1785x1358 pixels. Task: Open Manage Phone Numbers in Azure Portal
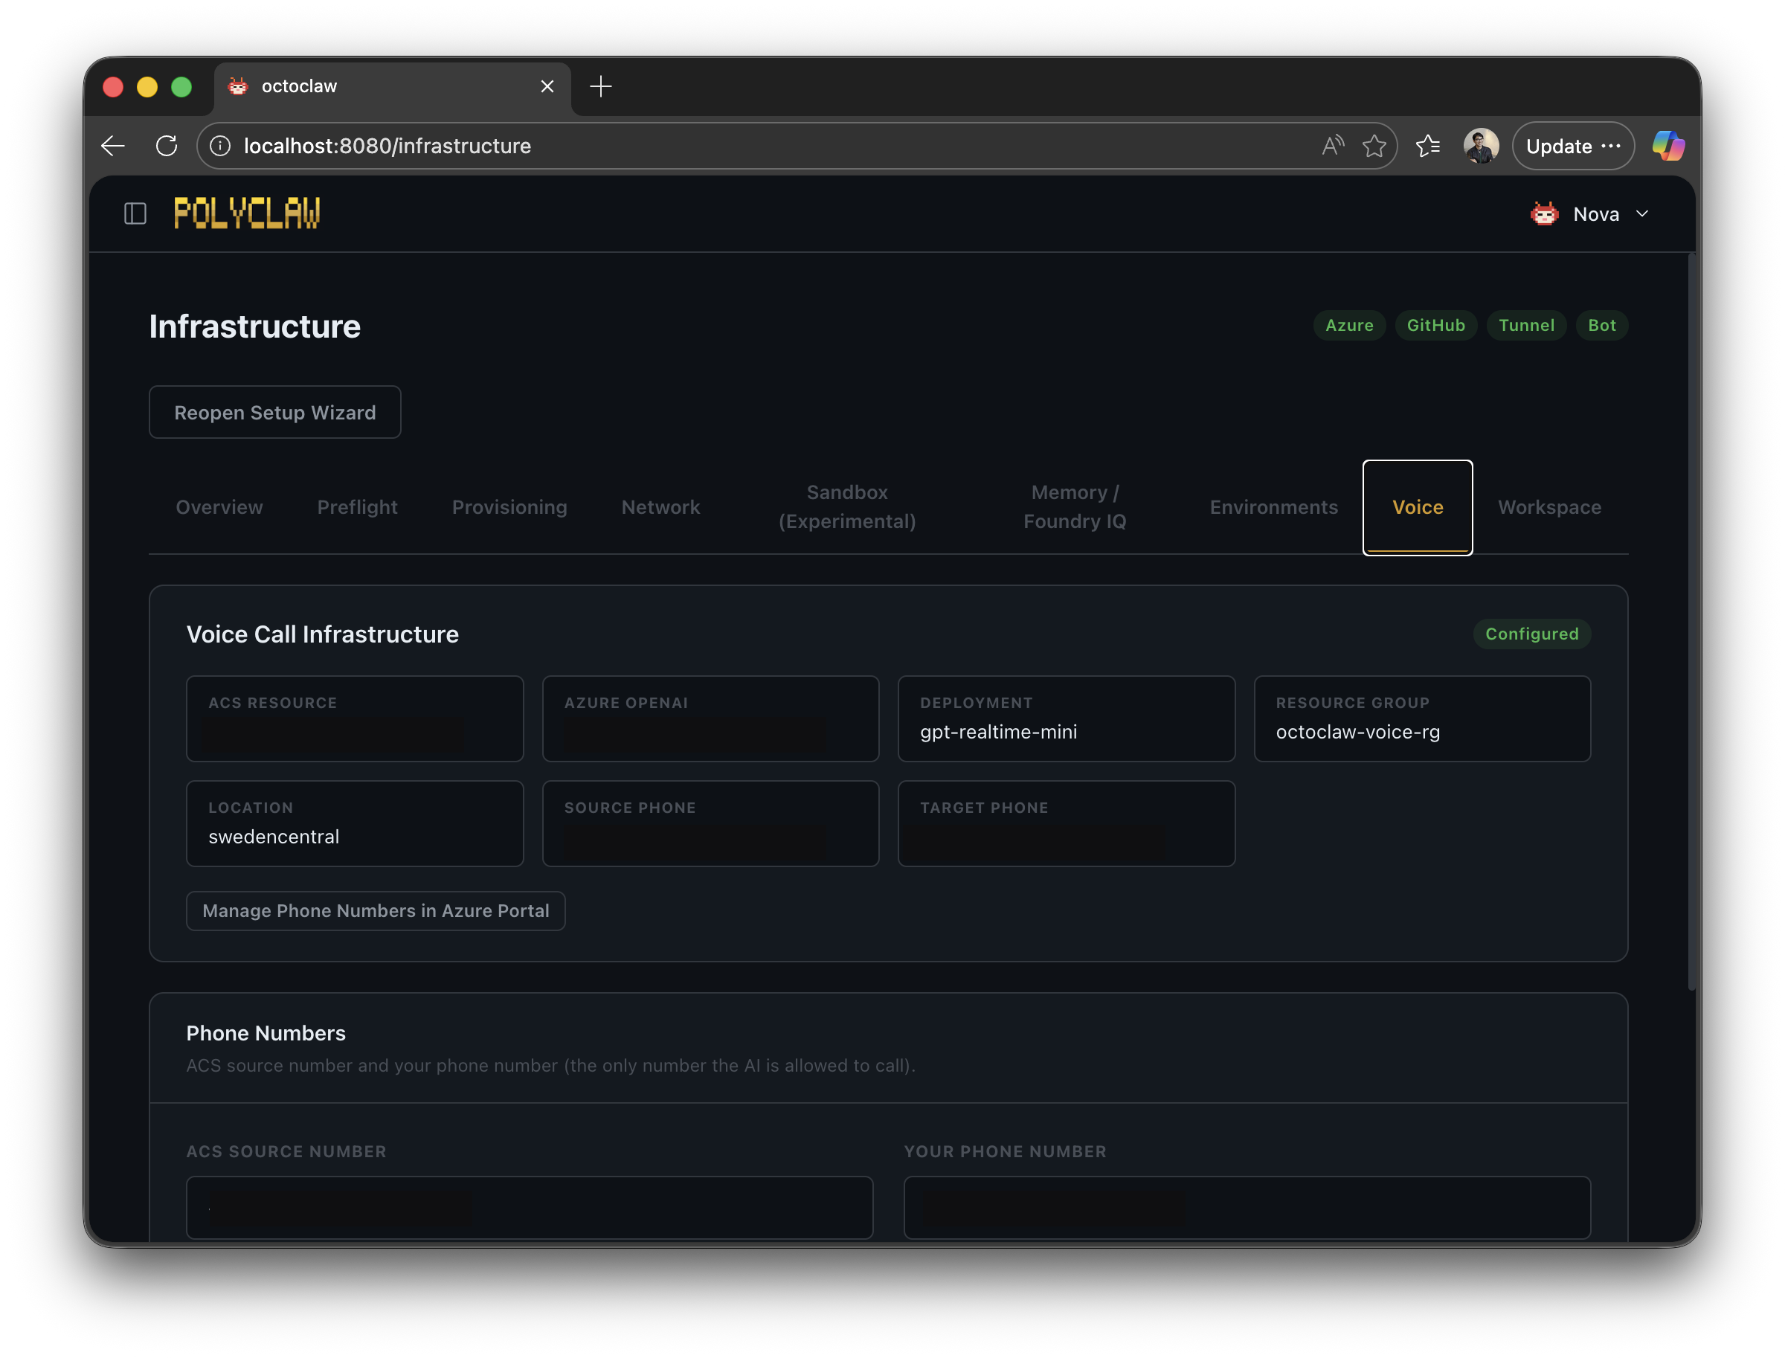click(374, 911)
